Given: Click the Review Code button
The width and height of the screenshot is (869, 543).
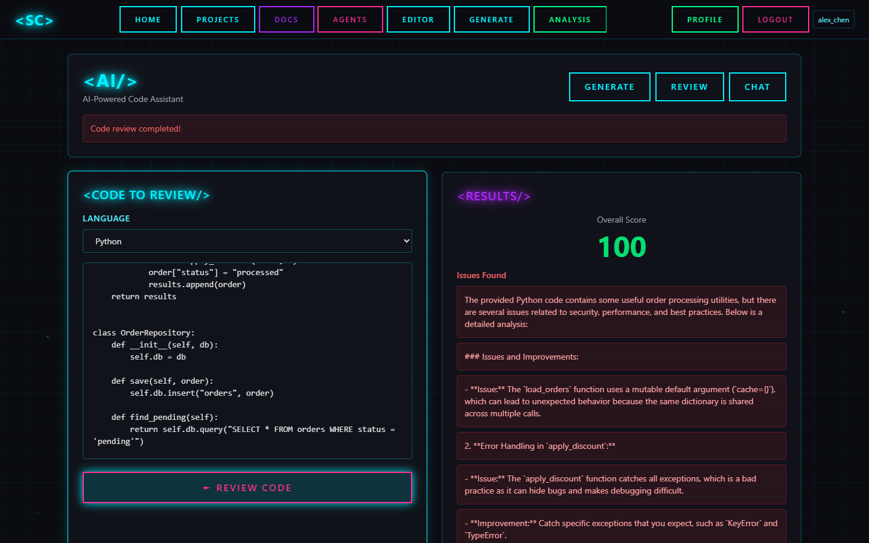Looking at the screenshot, I should (x=247, y=487).
